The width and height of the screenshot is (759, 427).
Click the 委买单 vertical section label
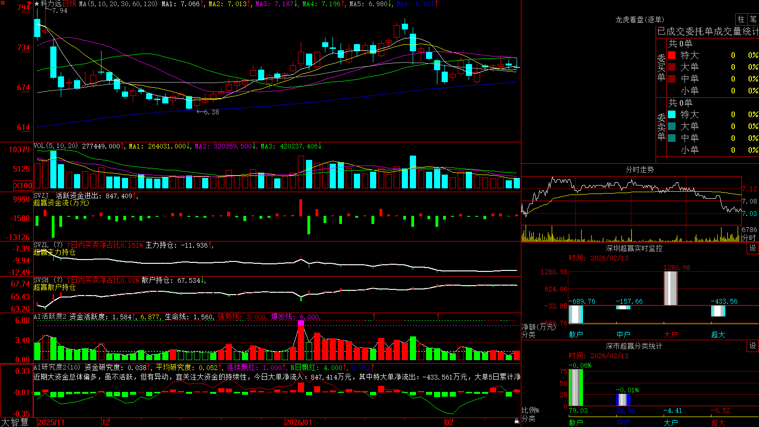click(x=661, y=67)
